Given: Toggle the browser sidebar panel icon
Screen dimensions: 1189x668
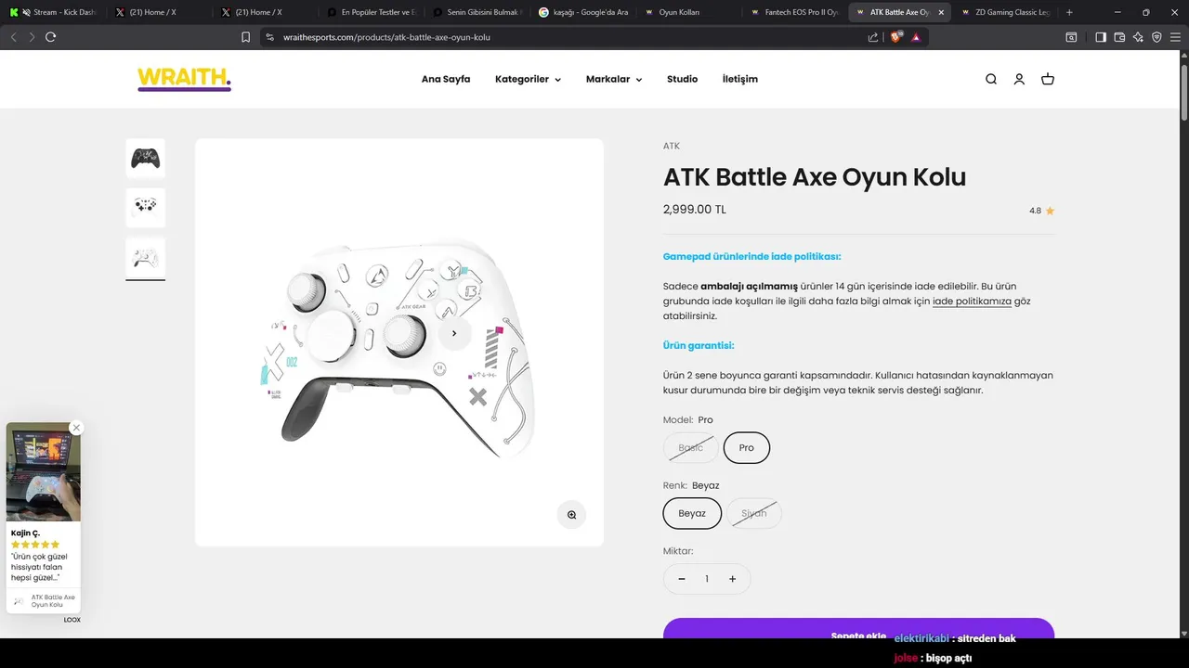Looking at the screenshot, I should point(1101,37).
